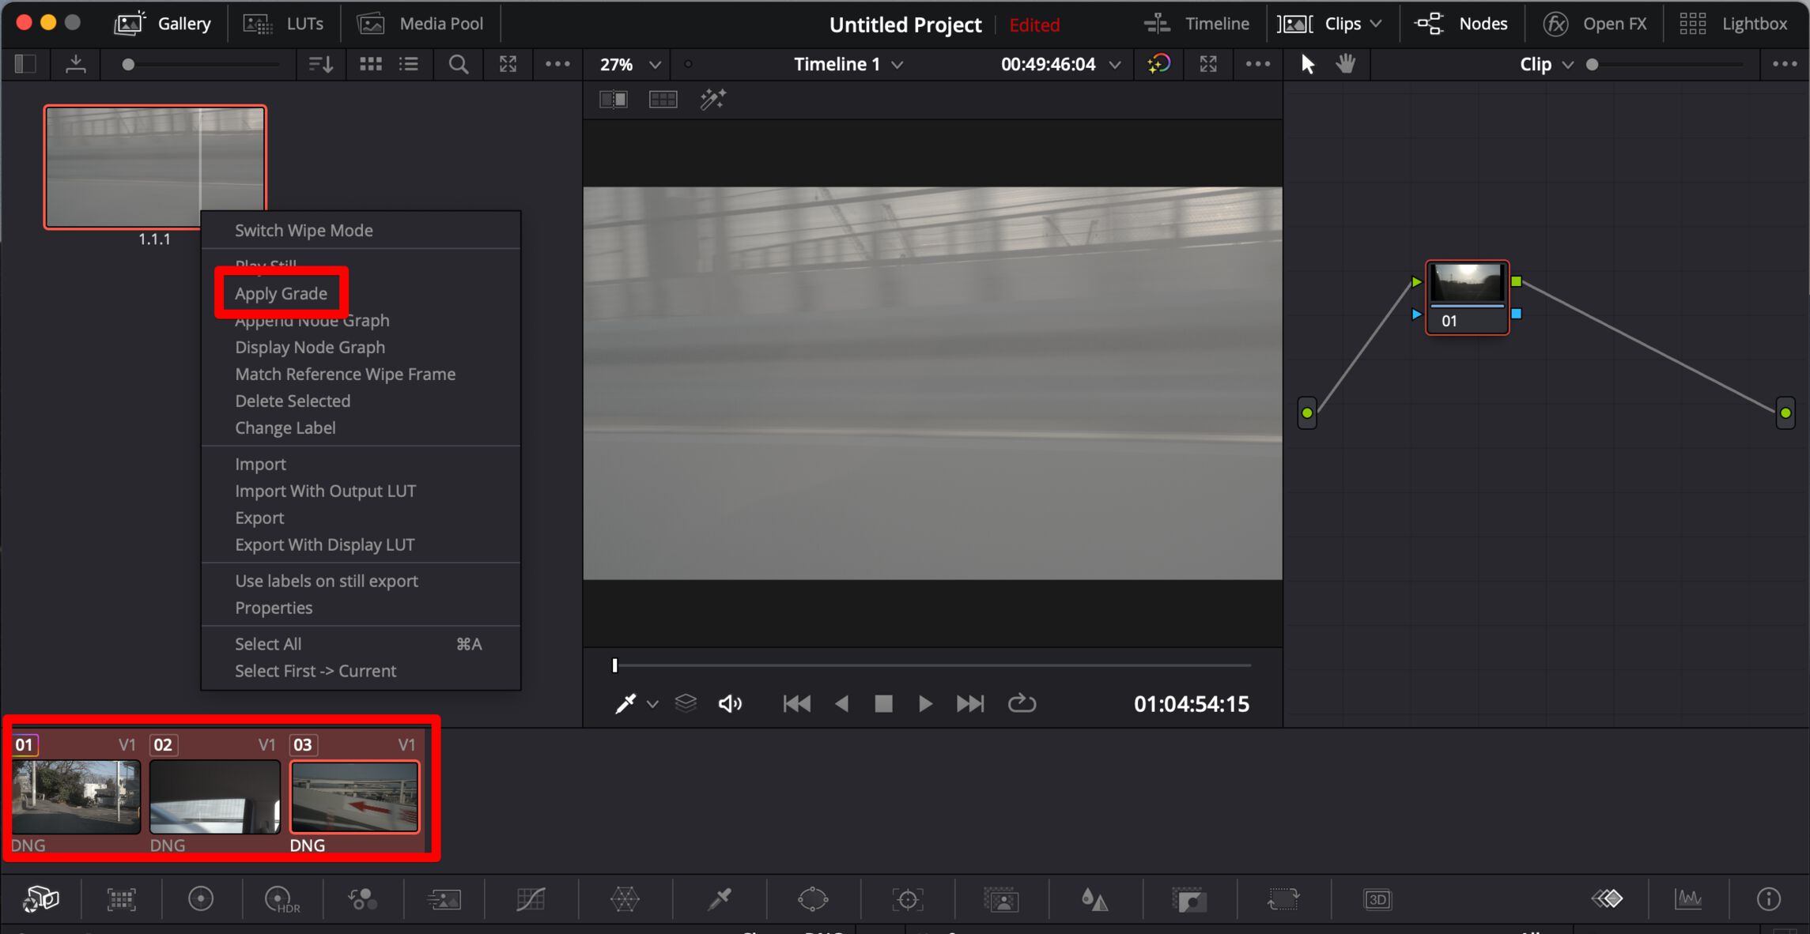Open the Power Window palette
This screenshot has height=934, width=1810.
point(813,898)
